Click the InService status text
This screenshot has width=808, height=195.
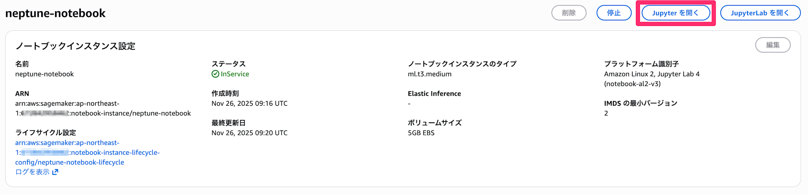pos(235,74)
